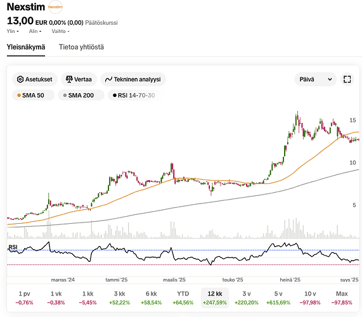Click the Vertaa compare scales icon
Viewport: 362px width, 317px height.
point(69,79)
